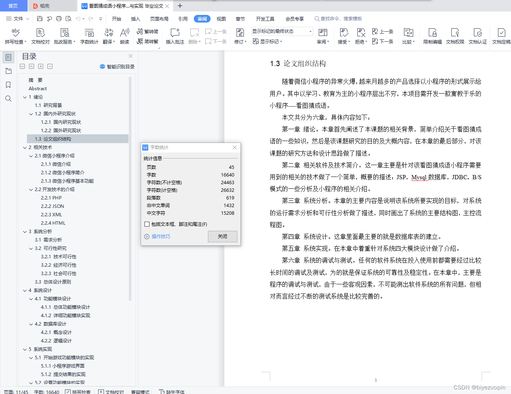The height and width of the screenshot is (394, 511).
Task: Switch to the 视图 ribbon tab
Action: [221, 19]
